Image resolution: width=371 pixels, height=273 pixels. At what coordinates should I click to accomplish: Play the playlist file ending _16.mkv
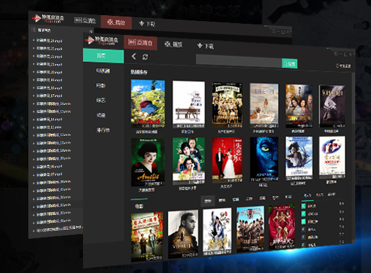[x=53, y=104]
